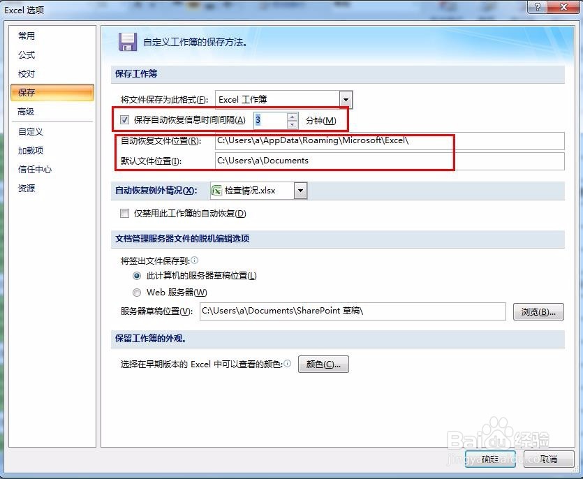
Task: Click info icon beside the color compatibility label
Action: point(288,363)
